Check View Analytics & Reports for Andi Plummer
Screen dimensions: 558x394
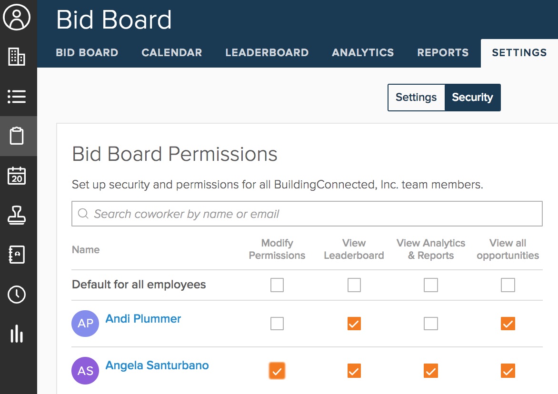(431, 324)
